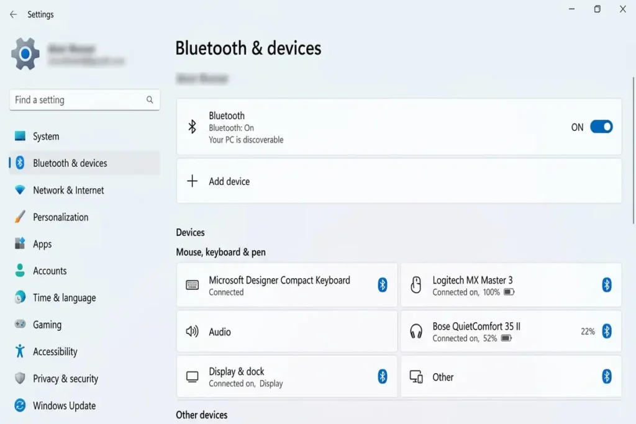
Task: Click the Bluetooth symbol in Bluetooth card
Action: [x=193, y=127]
